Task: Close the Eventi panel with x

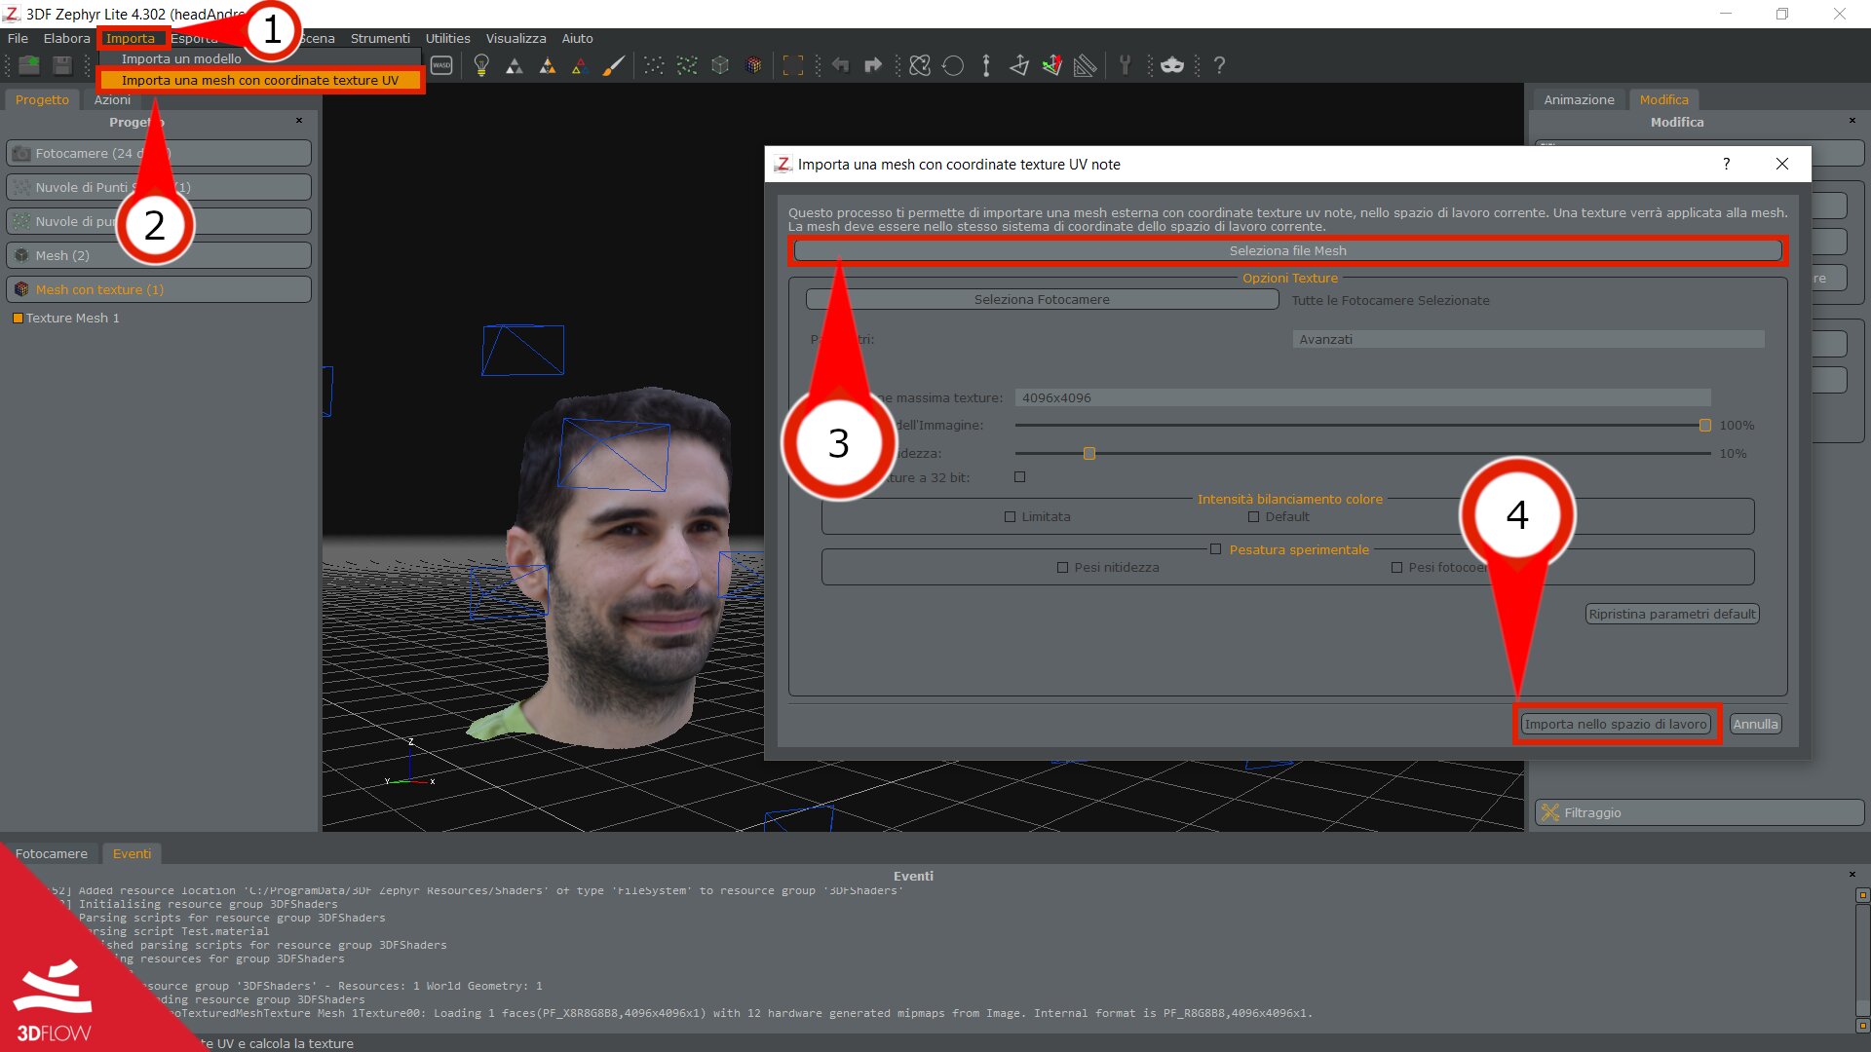Action: point(1852,875)
